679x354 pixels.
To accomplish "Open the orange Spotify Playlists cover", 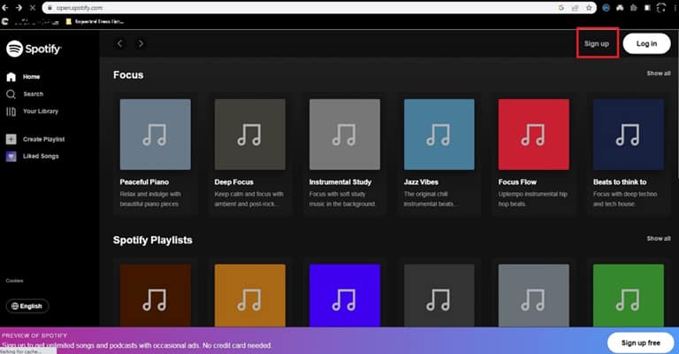I will point(250,296).
